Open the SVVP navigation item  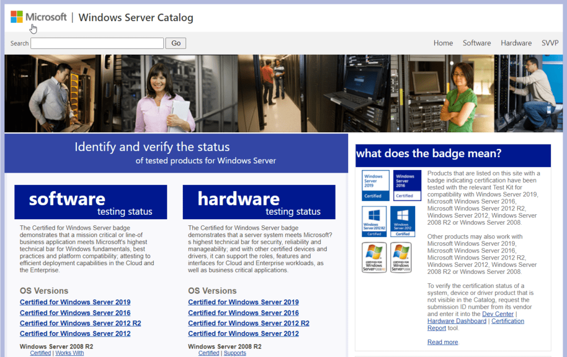pyautogui.click(x=550, y=43)
